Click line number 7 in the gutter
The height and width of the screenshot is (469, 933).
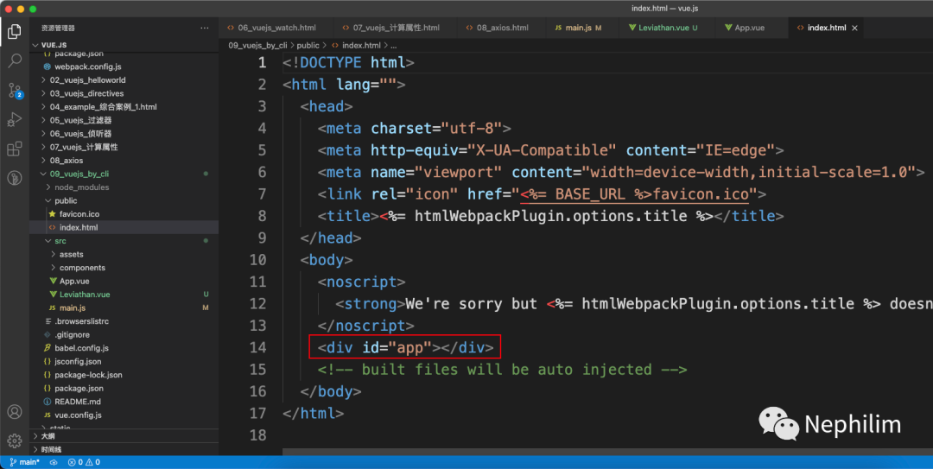262,194
